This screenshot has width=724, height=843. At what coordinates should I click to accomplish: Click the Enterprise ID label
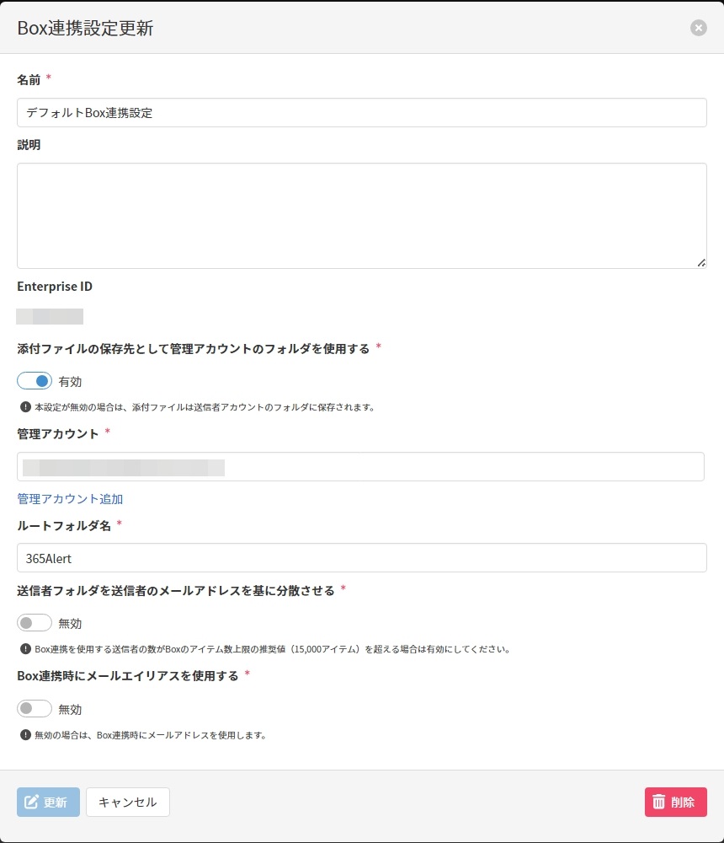tap(55, 287)
